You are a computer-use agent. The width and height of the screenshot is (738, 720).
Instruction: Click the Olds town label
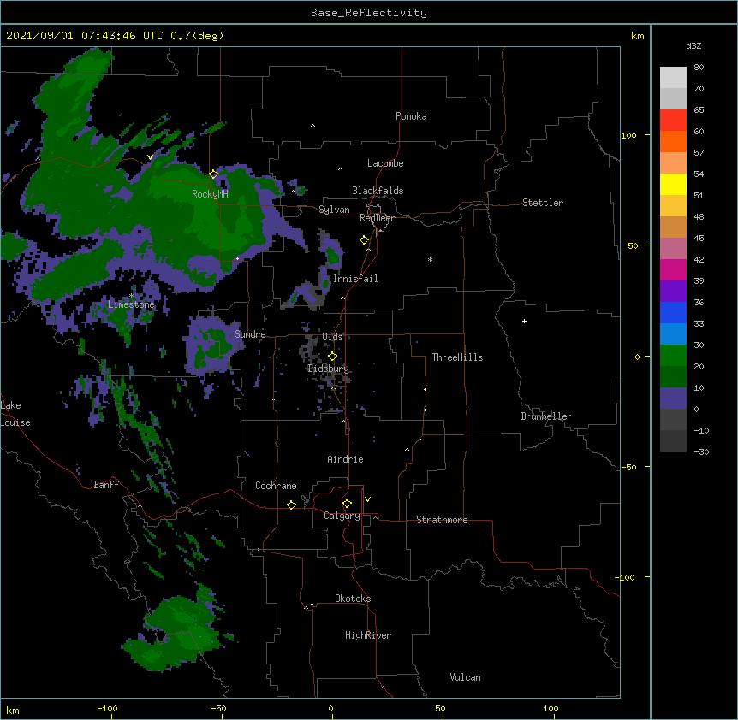332,337
